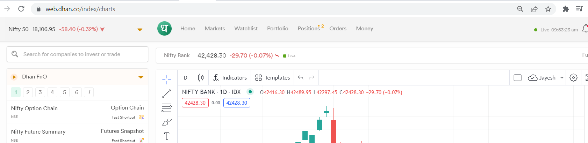Switch to watchlist tab 1
The height and width of the screenshot is (143, 588).
pyautogui.click(x=16, y=92)
